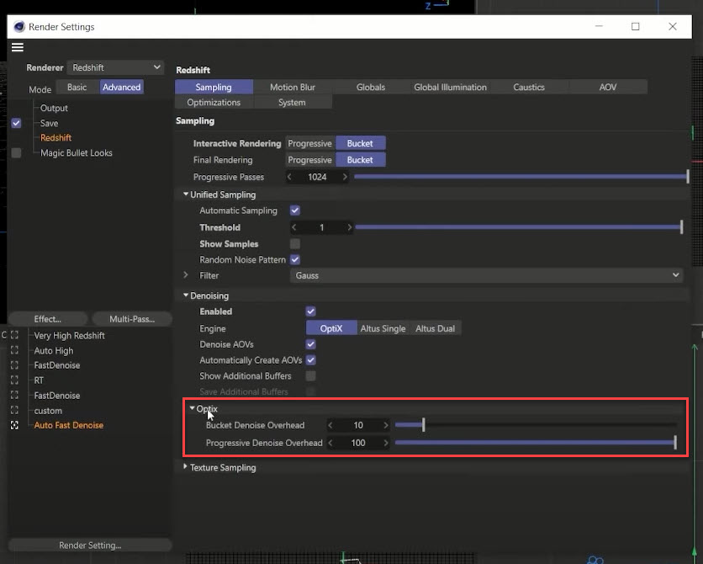Screen dimensions: 703x564
Task: Expand the Filter options arrow
Action: coord(186,274)
